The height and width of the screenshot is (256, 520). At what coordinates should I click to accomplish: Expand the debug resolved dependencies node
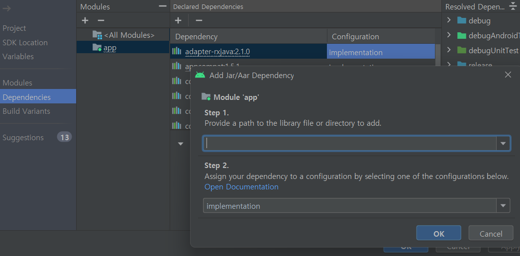[x=449, y=20]
